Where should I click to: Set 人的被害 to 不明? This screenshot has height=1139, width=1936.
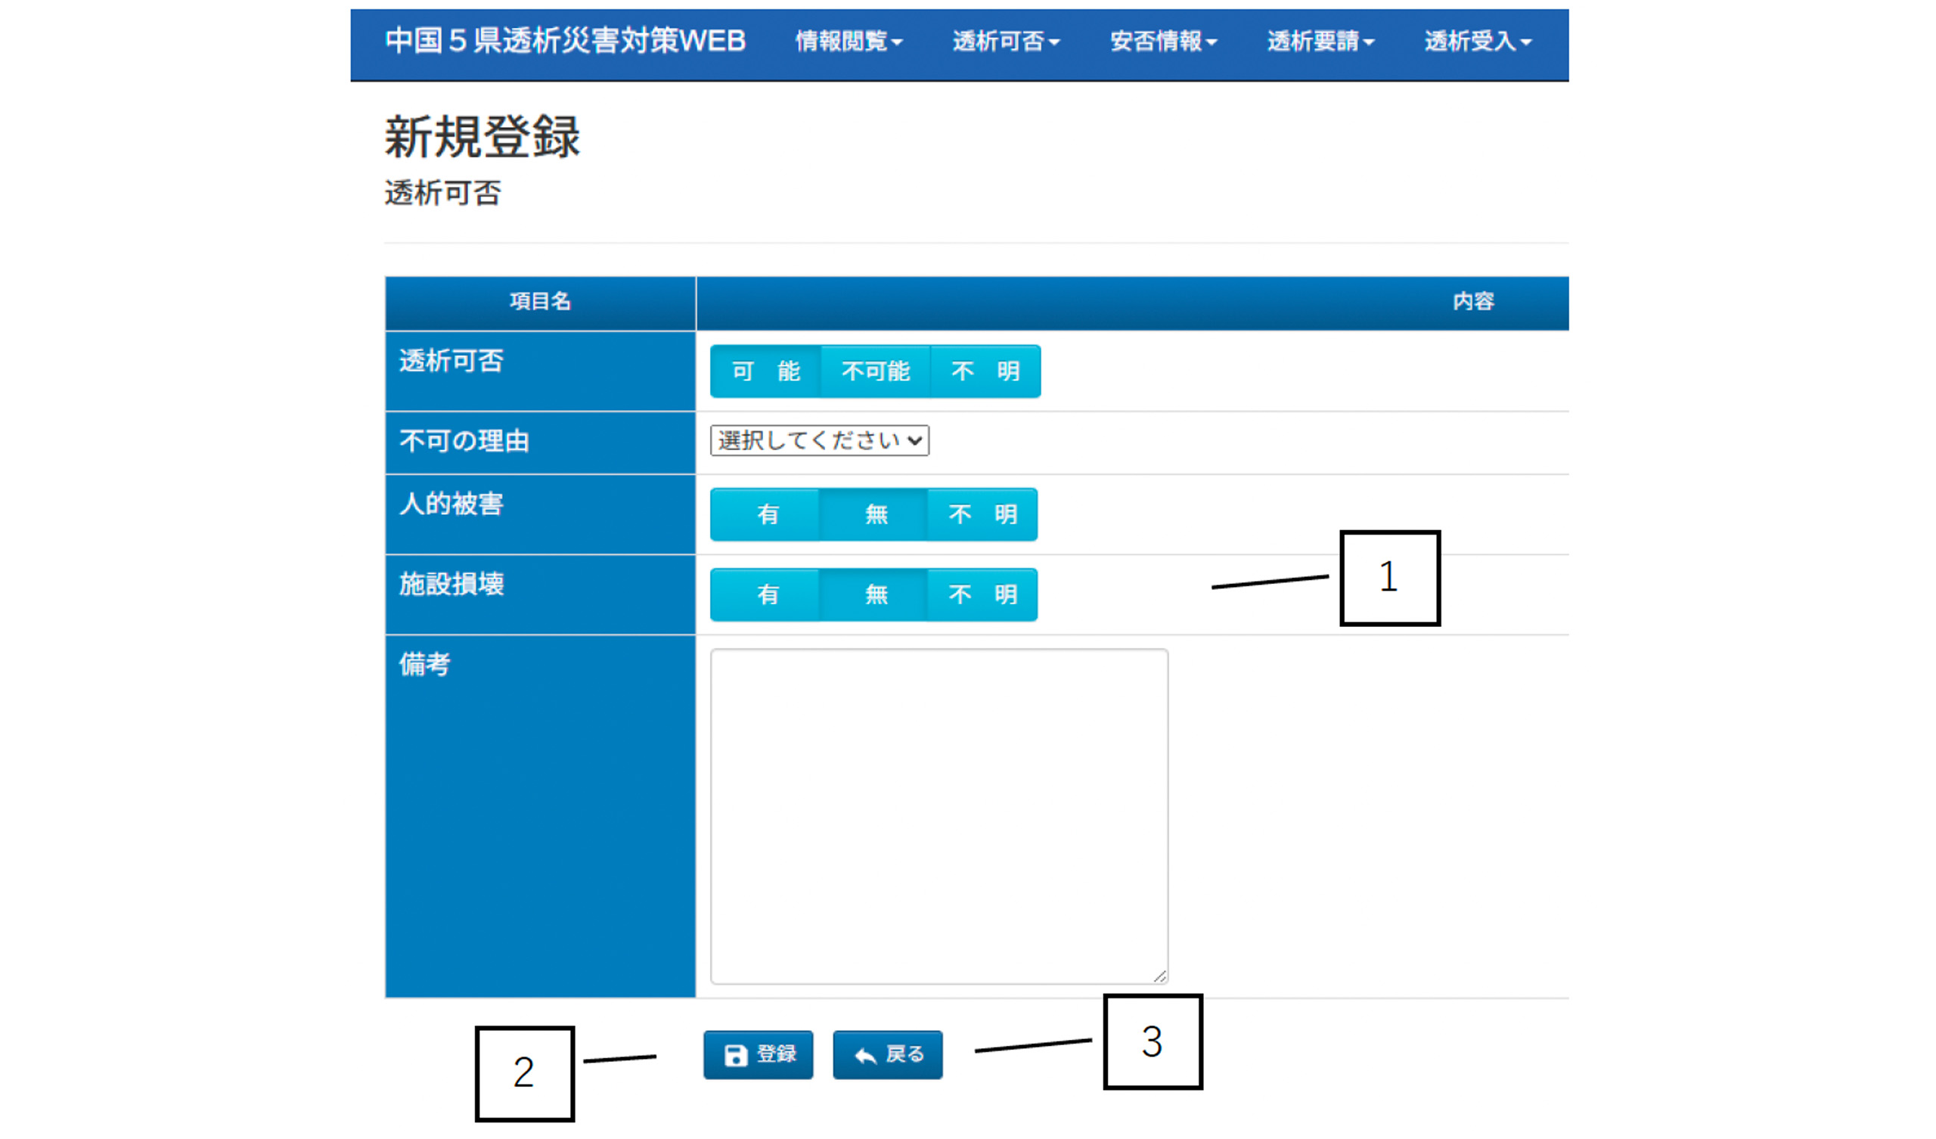pos(982,514)
